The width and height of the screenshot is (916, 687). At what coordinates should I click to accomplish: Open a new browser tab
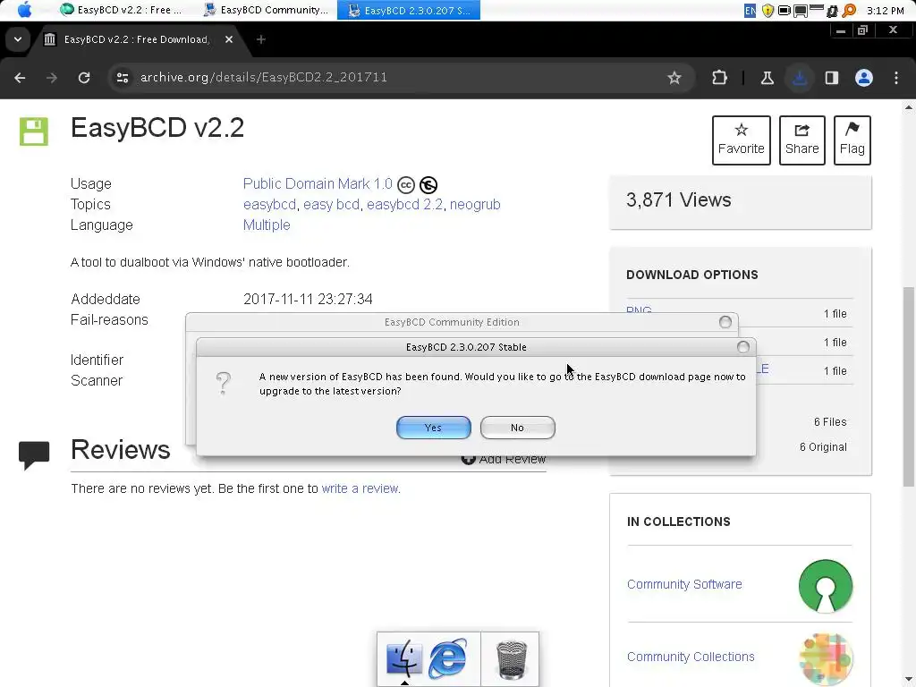pyautogui.click(x=261, y=39)
